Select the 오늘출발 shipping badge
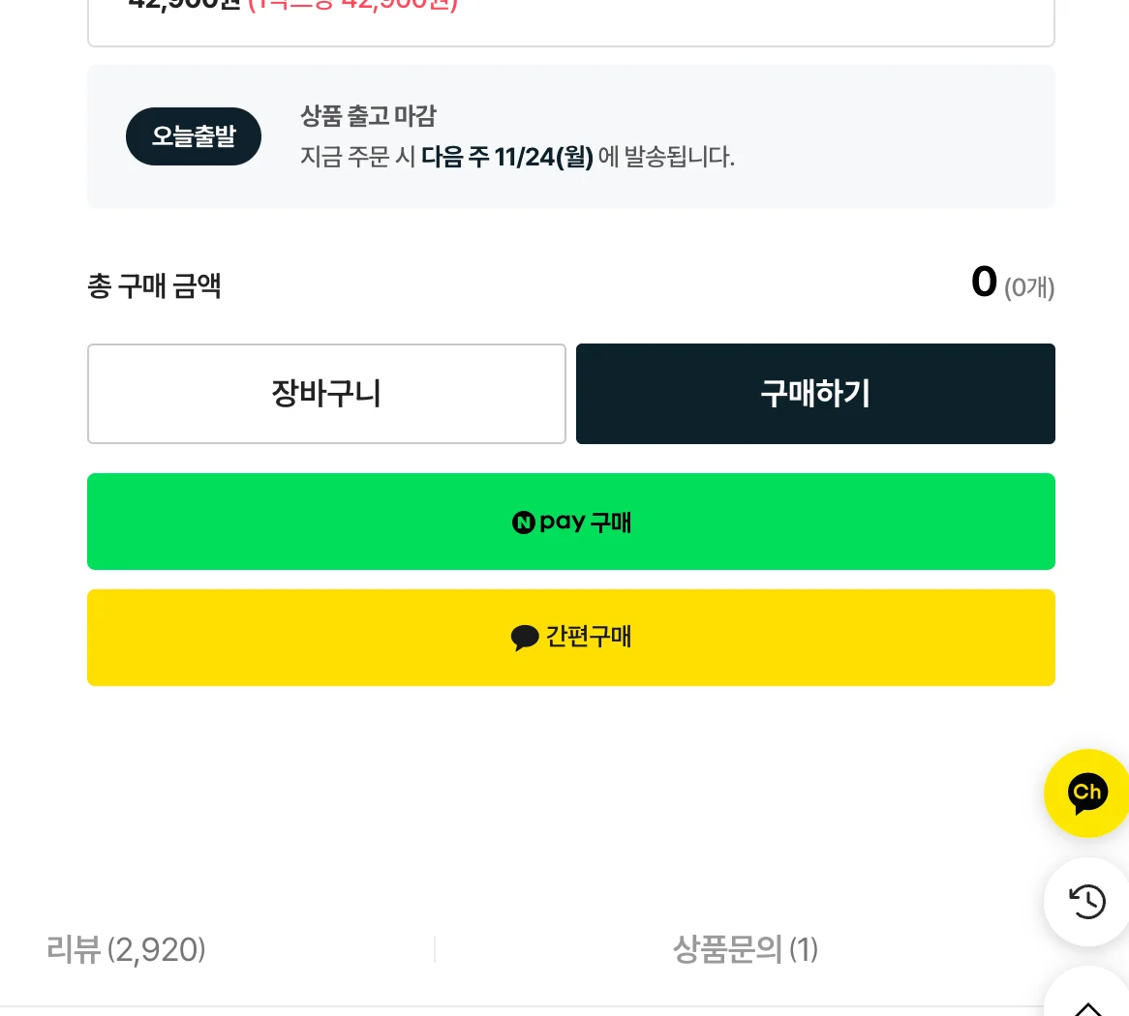Image resolution: width=1129 pixels, height=1016 pixels. click(x=193, y=136)
